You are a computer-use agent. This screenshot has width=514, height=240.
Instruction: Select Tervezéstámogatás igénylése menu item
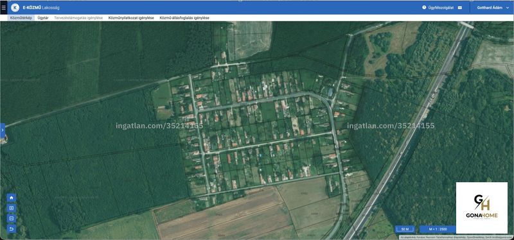click(x=78, y=18)
